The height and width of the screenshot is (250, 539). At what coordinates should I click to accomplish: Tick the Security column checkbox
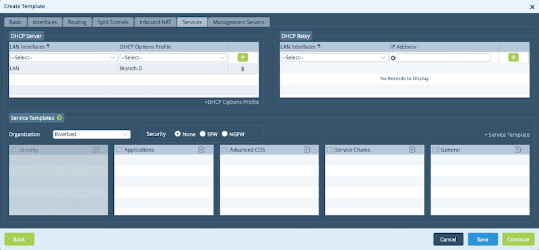coord(13,150)
